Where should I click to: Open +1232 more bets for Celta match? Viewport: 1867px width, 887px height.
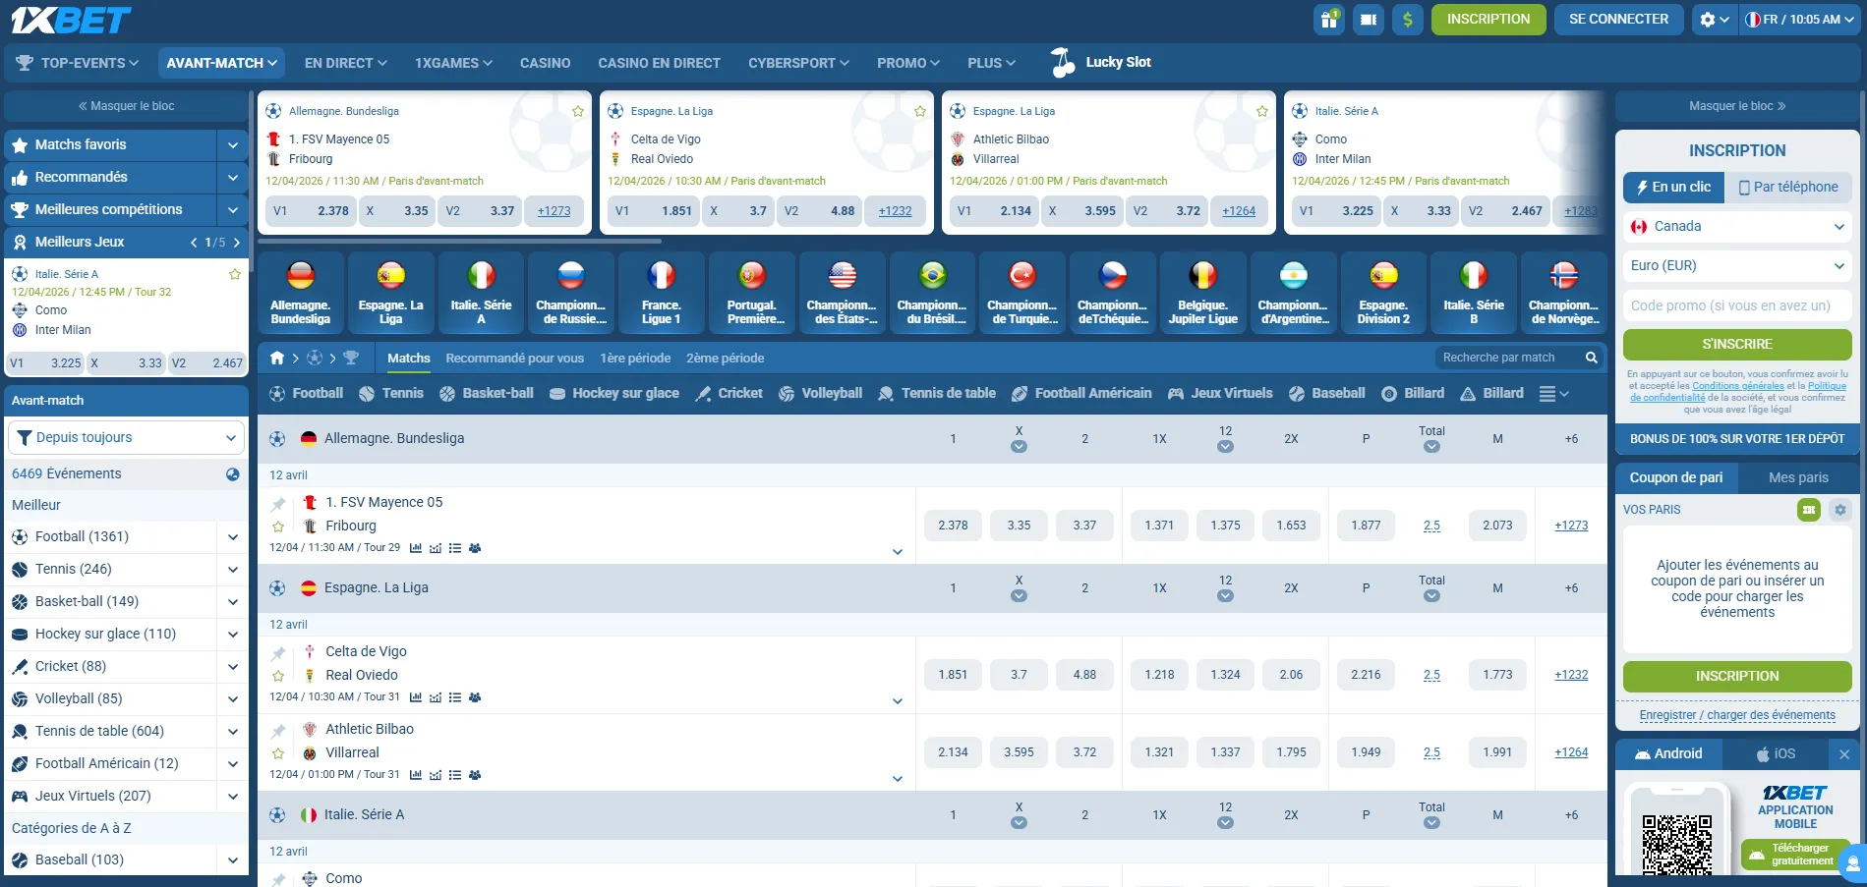pyautogui.click(x=1571, y=675)
